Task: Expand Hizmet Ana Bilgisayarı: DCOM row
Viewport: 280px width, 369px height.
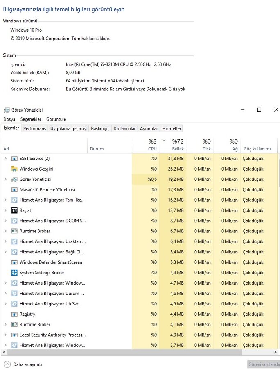Action: (x=5, y=221)
